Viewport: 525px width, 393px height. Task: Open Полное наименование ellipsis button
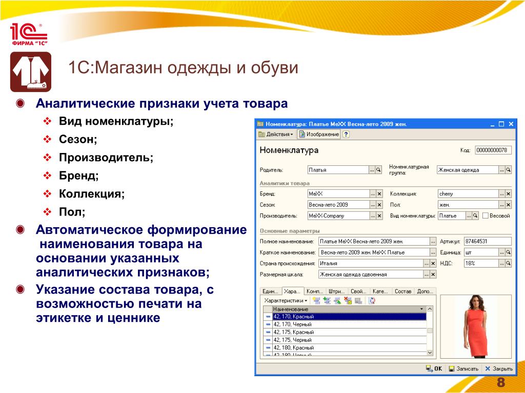coord(433,242)
